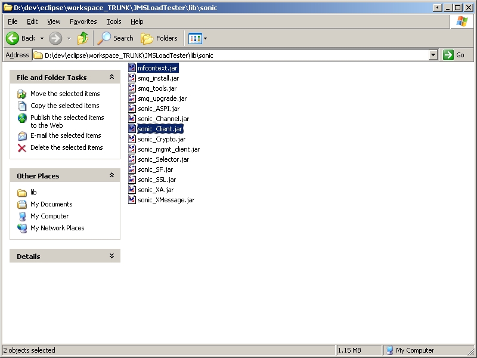Screen dimensions: 477x358
Task: Click the sonic_XMessage.jar file icon
Action: click(x=132, y=200)
